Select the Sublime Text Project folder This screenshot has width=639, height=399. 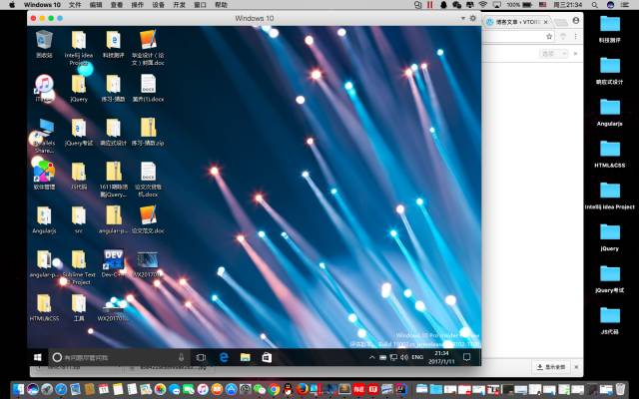coord(79,259)
